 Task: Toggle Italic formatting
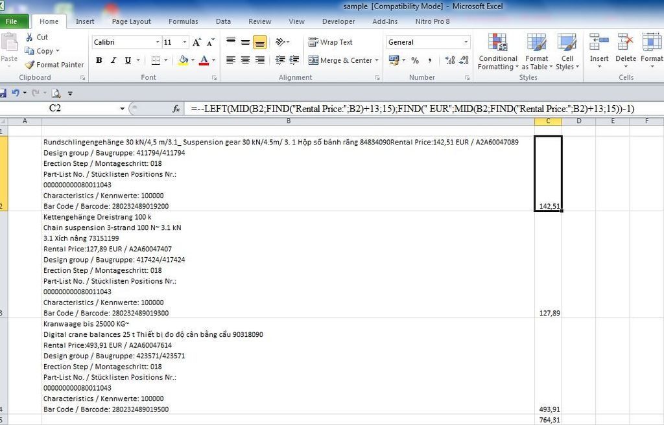coord(113,60)
